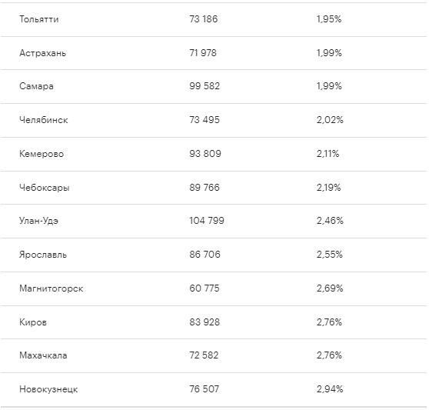The height and width of the screenshot is (410, 429).
Task: Click the percentage 1,95% for Тольятти
Action: point(329,19)
